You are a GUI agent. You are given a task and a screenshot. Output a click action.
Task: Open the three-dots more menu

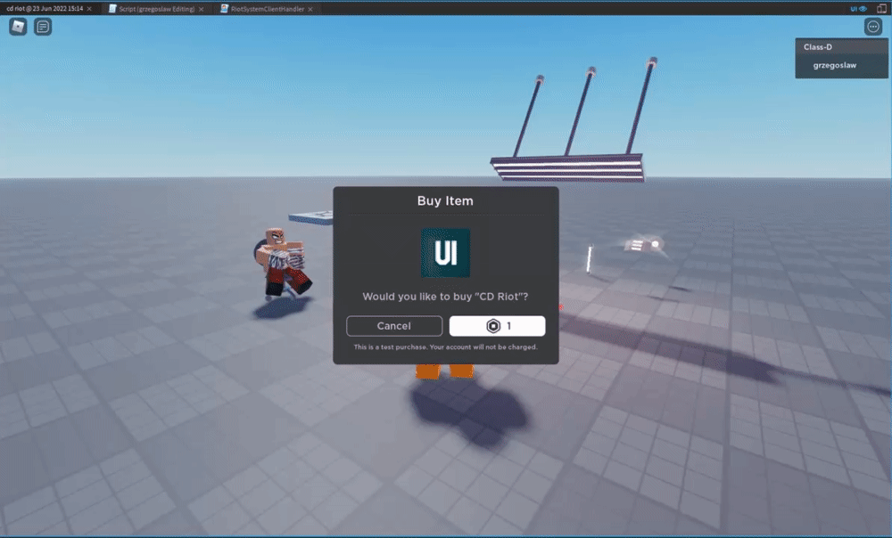pos(873,27)
